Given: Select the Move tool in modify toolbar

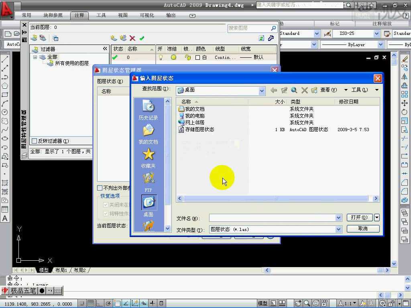Looking at the screenshot, I should pyautogui.click(x=405, y=103).
